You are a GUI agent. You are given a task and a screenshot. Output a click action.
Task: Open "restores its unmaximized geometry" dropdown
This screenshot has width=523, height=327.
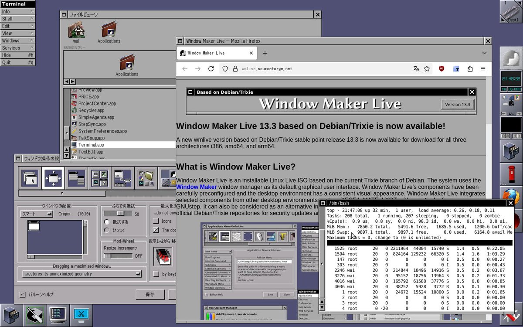[82, 274]
